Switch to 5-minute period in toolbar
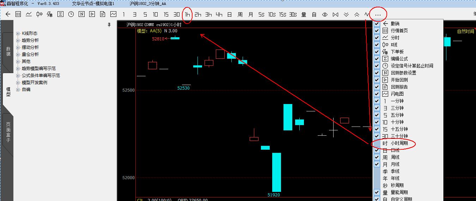This screenshot has height=201, width=476. (x=145, y=14)
